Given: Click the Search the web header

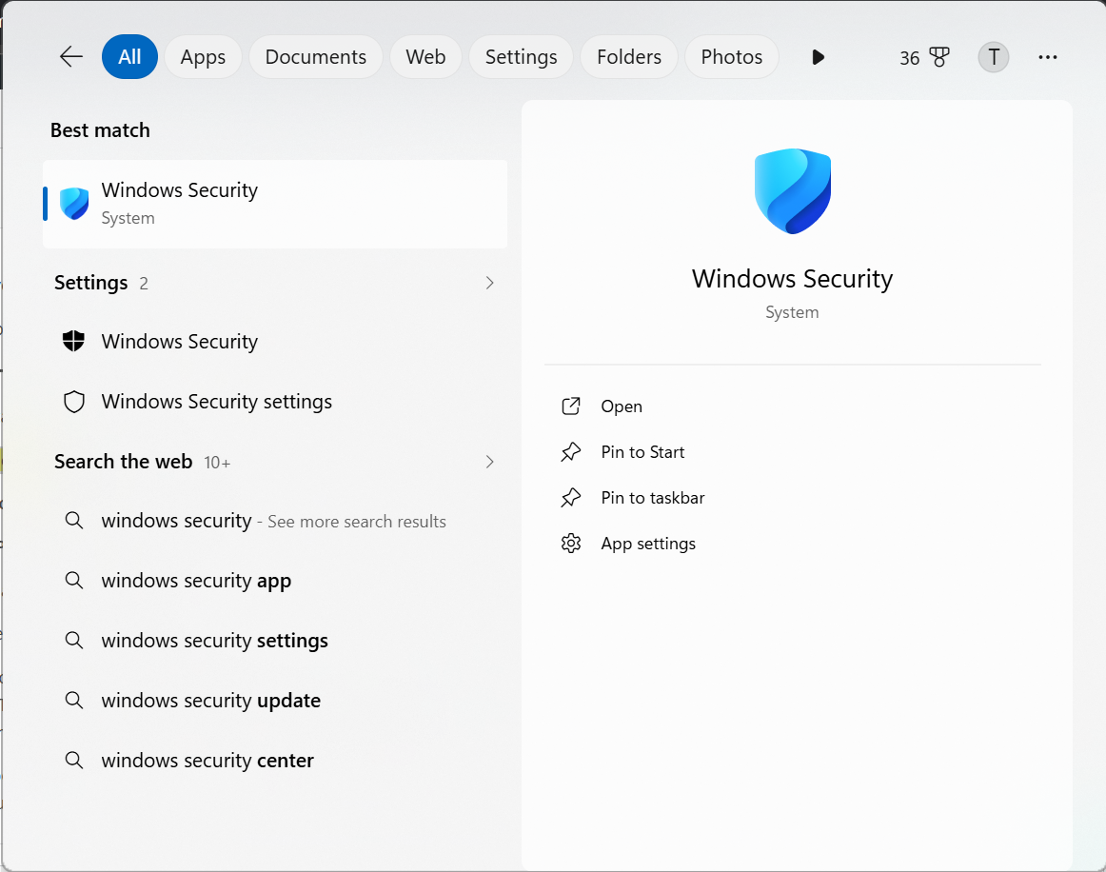Looking at the screenshot, I should [124, 462].
